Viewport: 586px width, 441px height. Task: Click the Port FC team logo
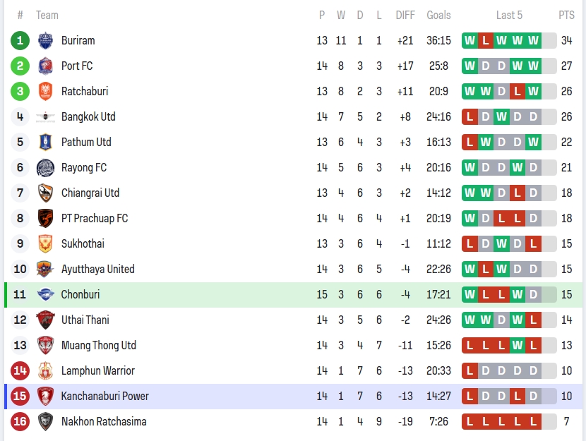45,66
